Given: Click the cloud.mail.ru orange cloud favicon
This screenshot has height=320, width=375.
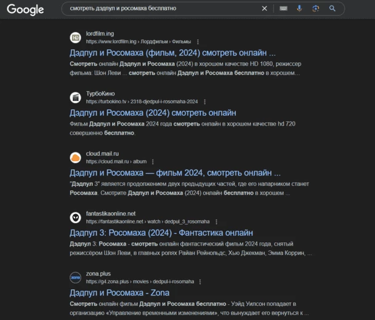Looking at the screenshot, I should (75, 158).
